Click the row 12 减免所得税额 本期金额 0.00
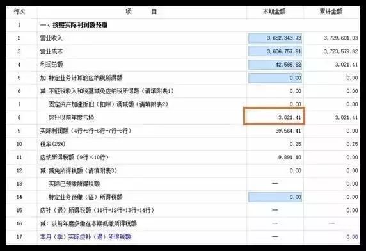Screen dimensions: 366x251 [x=295, y=171]
